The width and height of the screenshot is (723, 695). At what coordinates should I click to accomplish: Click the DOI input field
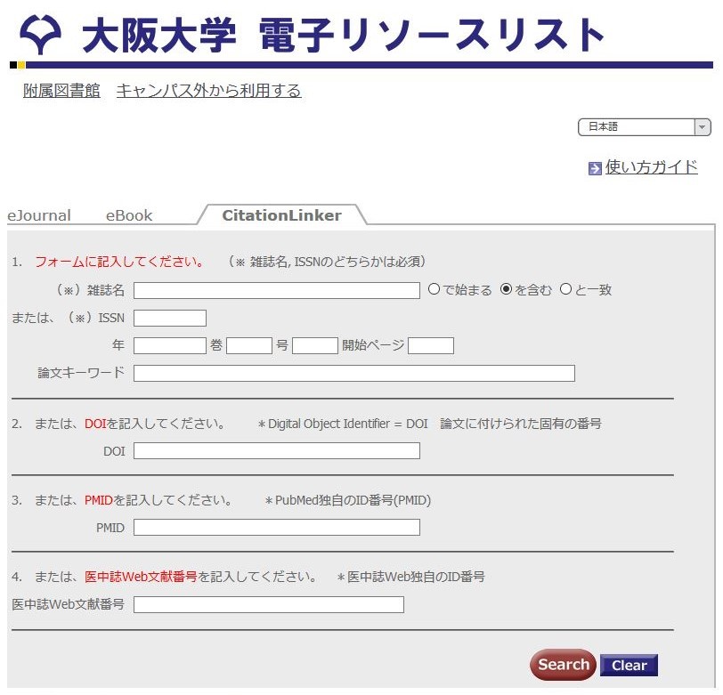[277, 451]
